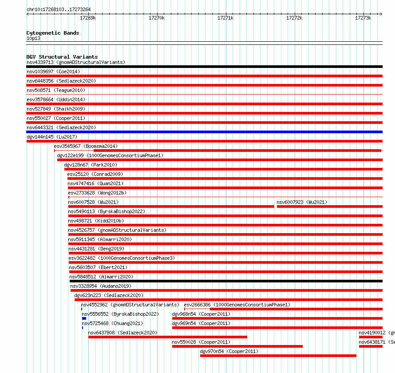Click dgv970n54 (Cooper2011) label
Screen dimensions: 395x373
(229, 351)
